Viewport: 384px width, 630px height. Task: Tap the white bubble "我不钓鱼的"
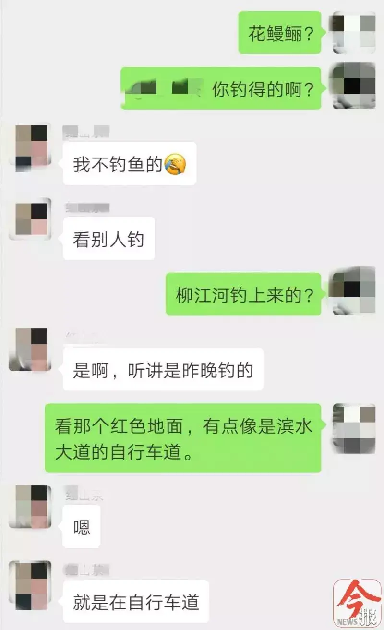[x=130, y=163]
